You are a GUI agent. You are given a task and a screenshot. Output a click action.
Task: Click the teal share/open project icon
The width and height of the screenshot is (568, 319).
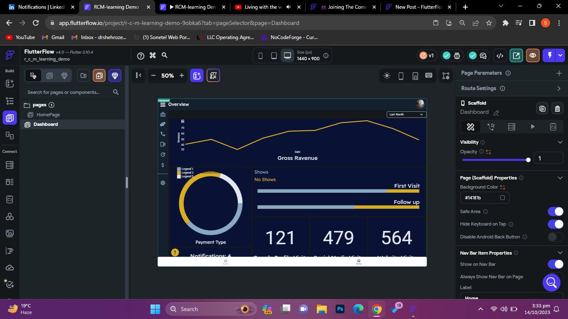click(516, 56)
